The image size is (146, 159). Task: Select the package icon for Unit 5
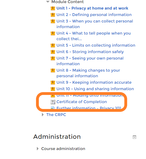click(53, 46)
